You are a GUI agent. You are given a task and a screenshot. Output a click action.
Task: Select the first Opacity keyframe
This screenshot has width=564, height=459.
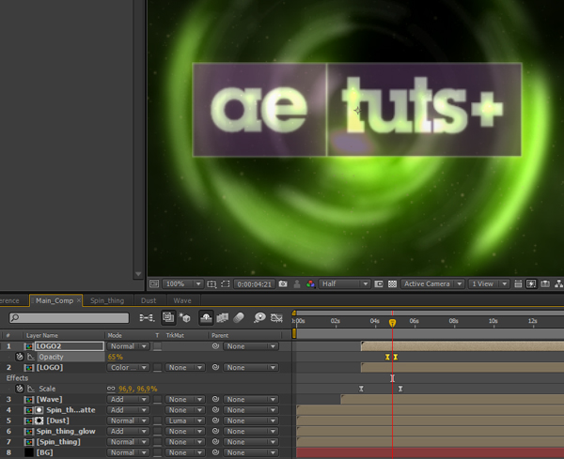387,357
